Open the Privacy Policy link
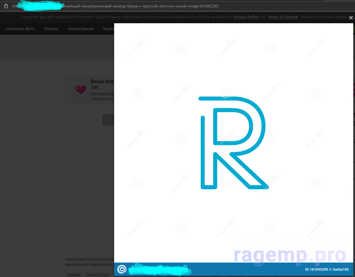 pos(245,17)
